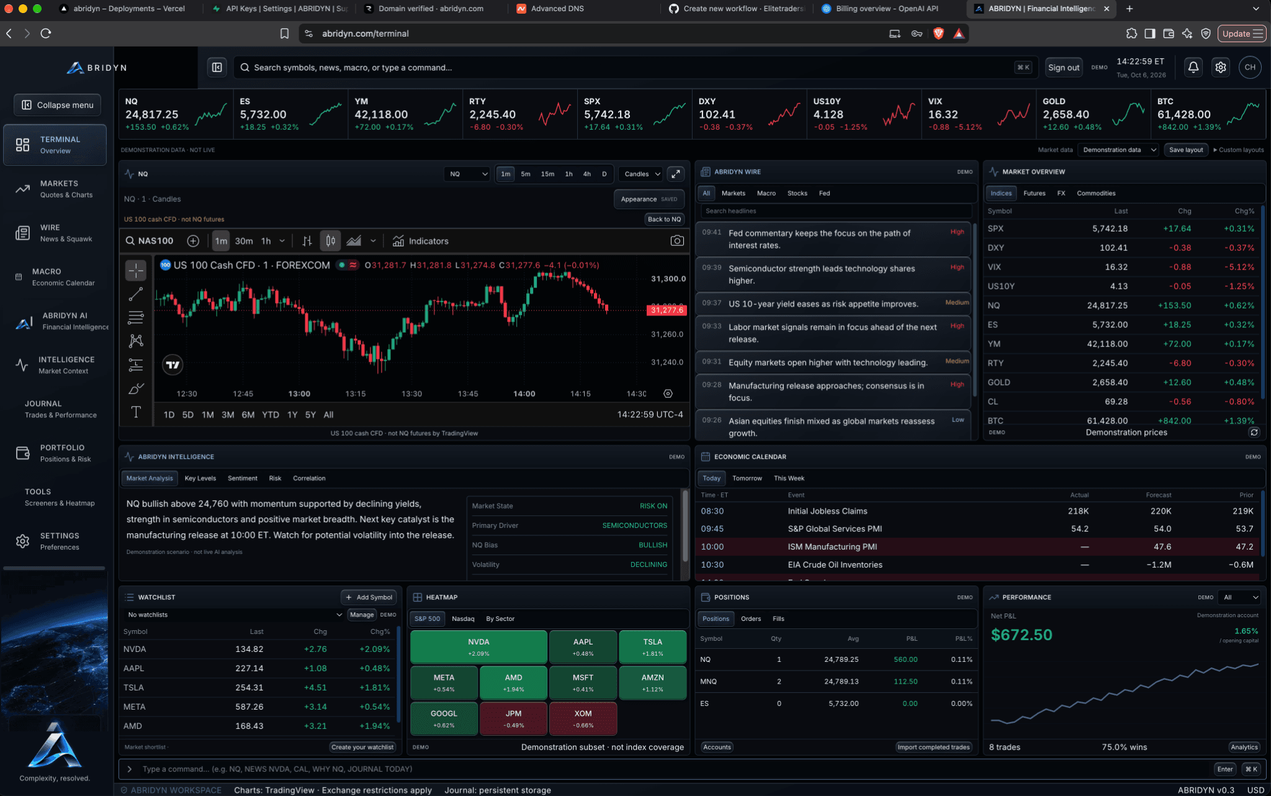This screenshot has height=796, width=1271.
Task: Click the Sign out button
Action: click(1064, 67)
